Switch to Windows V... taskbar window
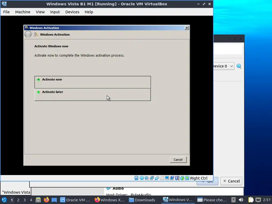The height and width of the screenshot is (204, 272). (x=178, y=200)
